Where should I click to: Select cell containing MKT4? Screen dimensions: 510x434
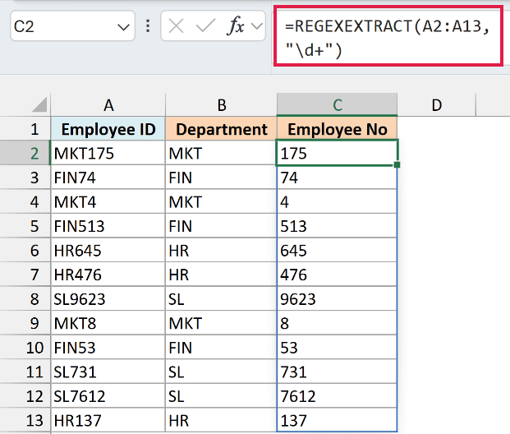[x=108, y=202]
